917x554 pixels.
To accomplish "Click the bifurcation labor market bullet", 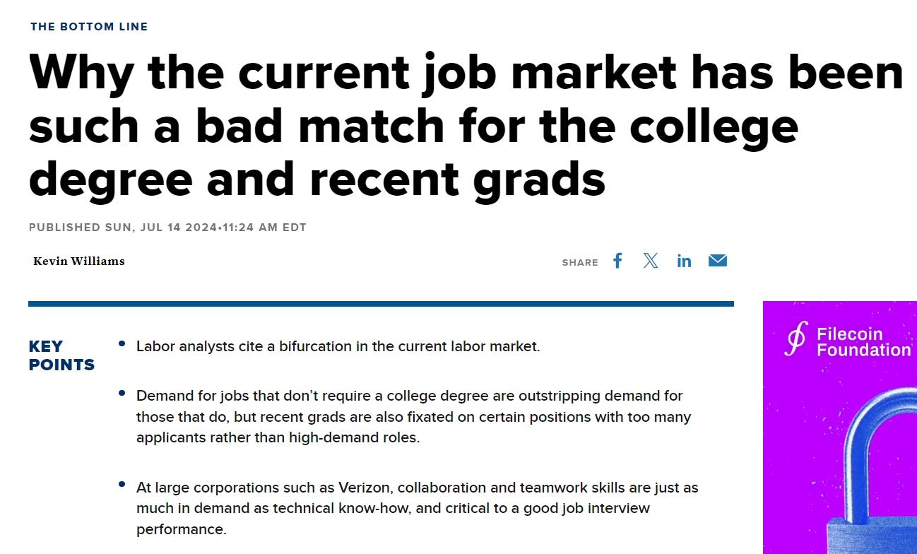I will click(338, 346).
